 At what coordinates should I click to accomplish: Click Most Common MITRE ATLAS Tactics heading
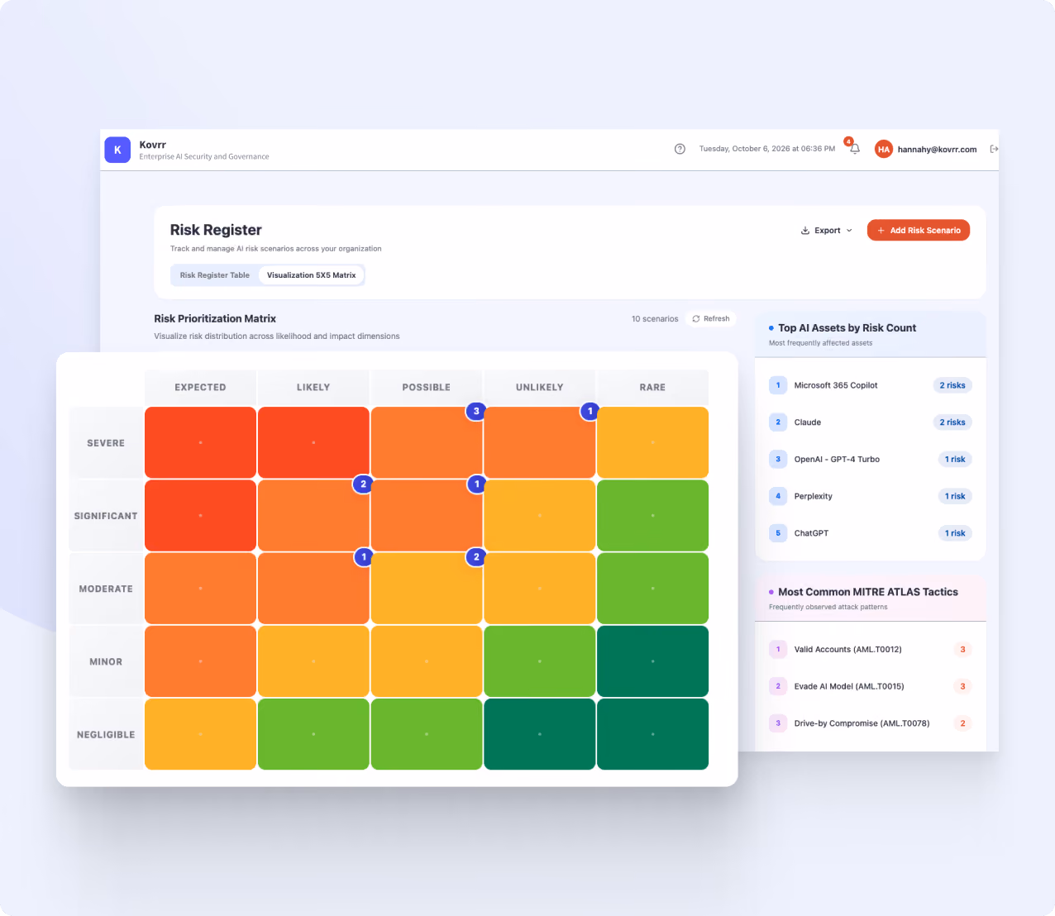point(868,592)
